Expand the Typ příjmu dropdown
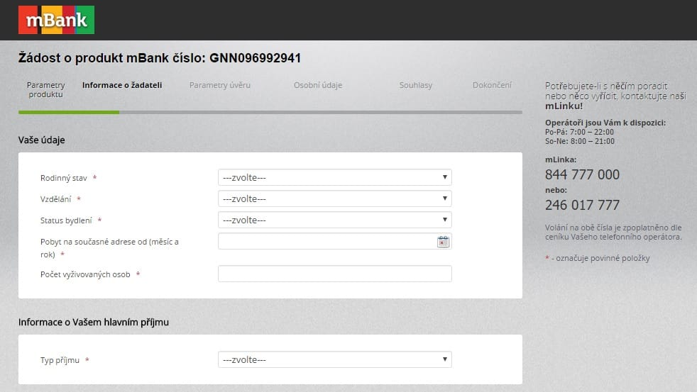Viewport: 697px width, 392px height. click(x=335, y=359)
